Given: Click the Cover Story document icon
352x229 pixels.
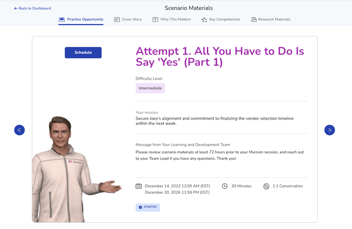Looking at the screenshot, I should [x=117, y=19].
